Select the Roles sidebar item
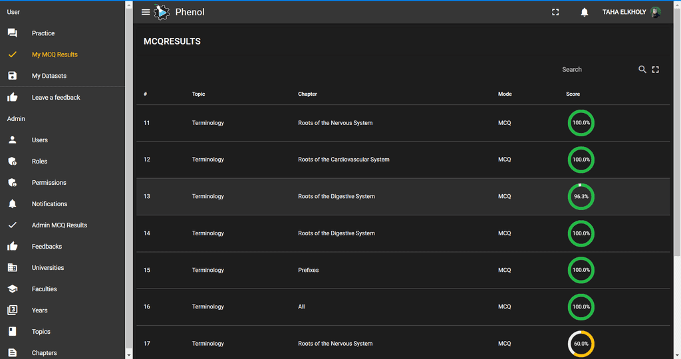This screenshot has height=359, width=681. point(39,162)
